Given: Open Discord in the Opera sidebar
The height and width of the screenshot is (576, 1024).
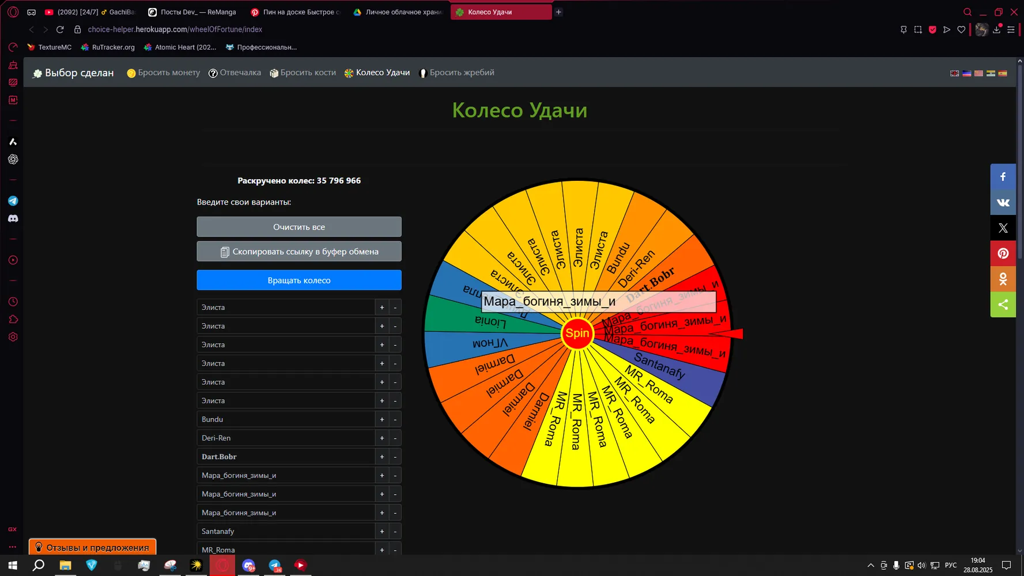Looking at the screenshot, I should [13, 219].
